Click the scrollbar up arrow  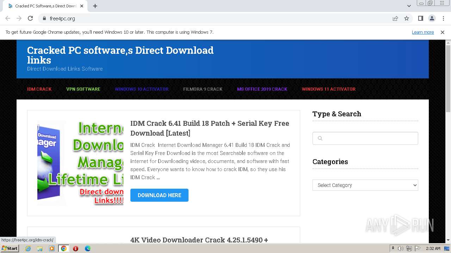click(448, 42)
